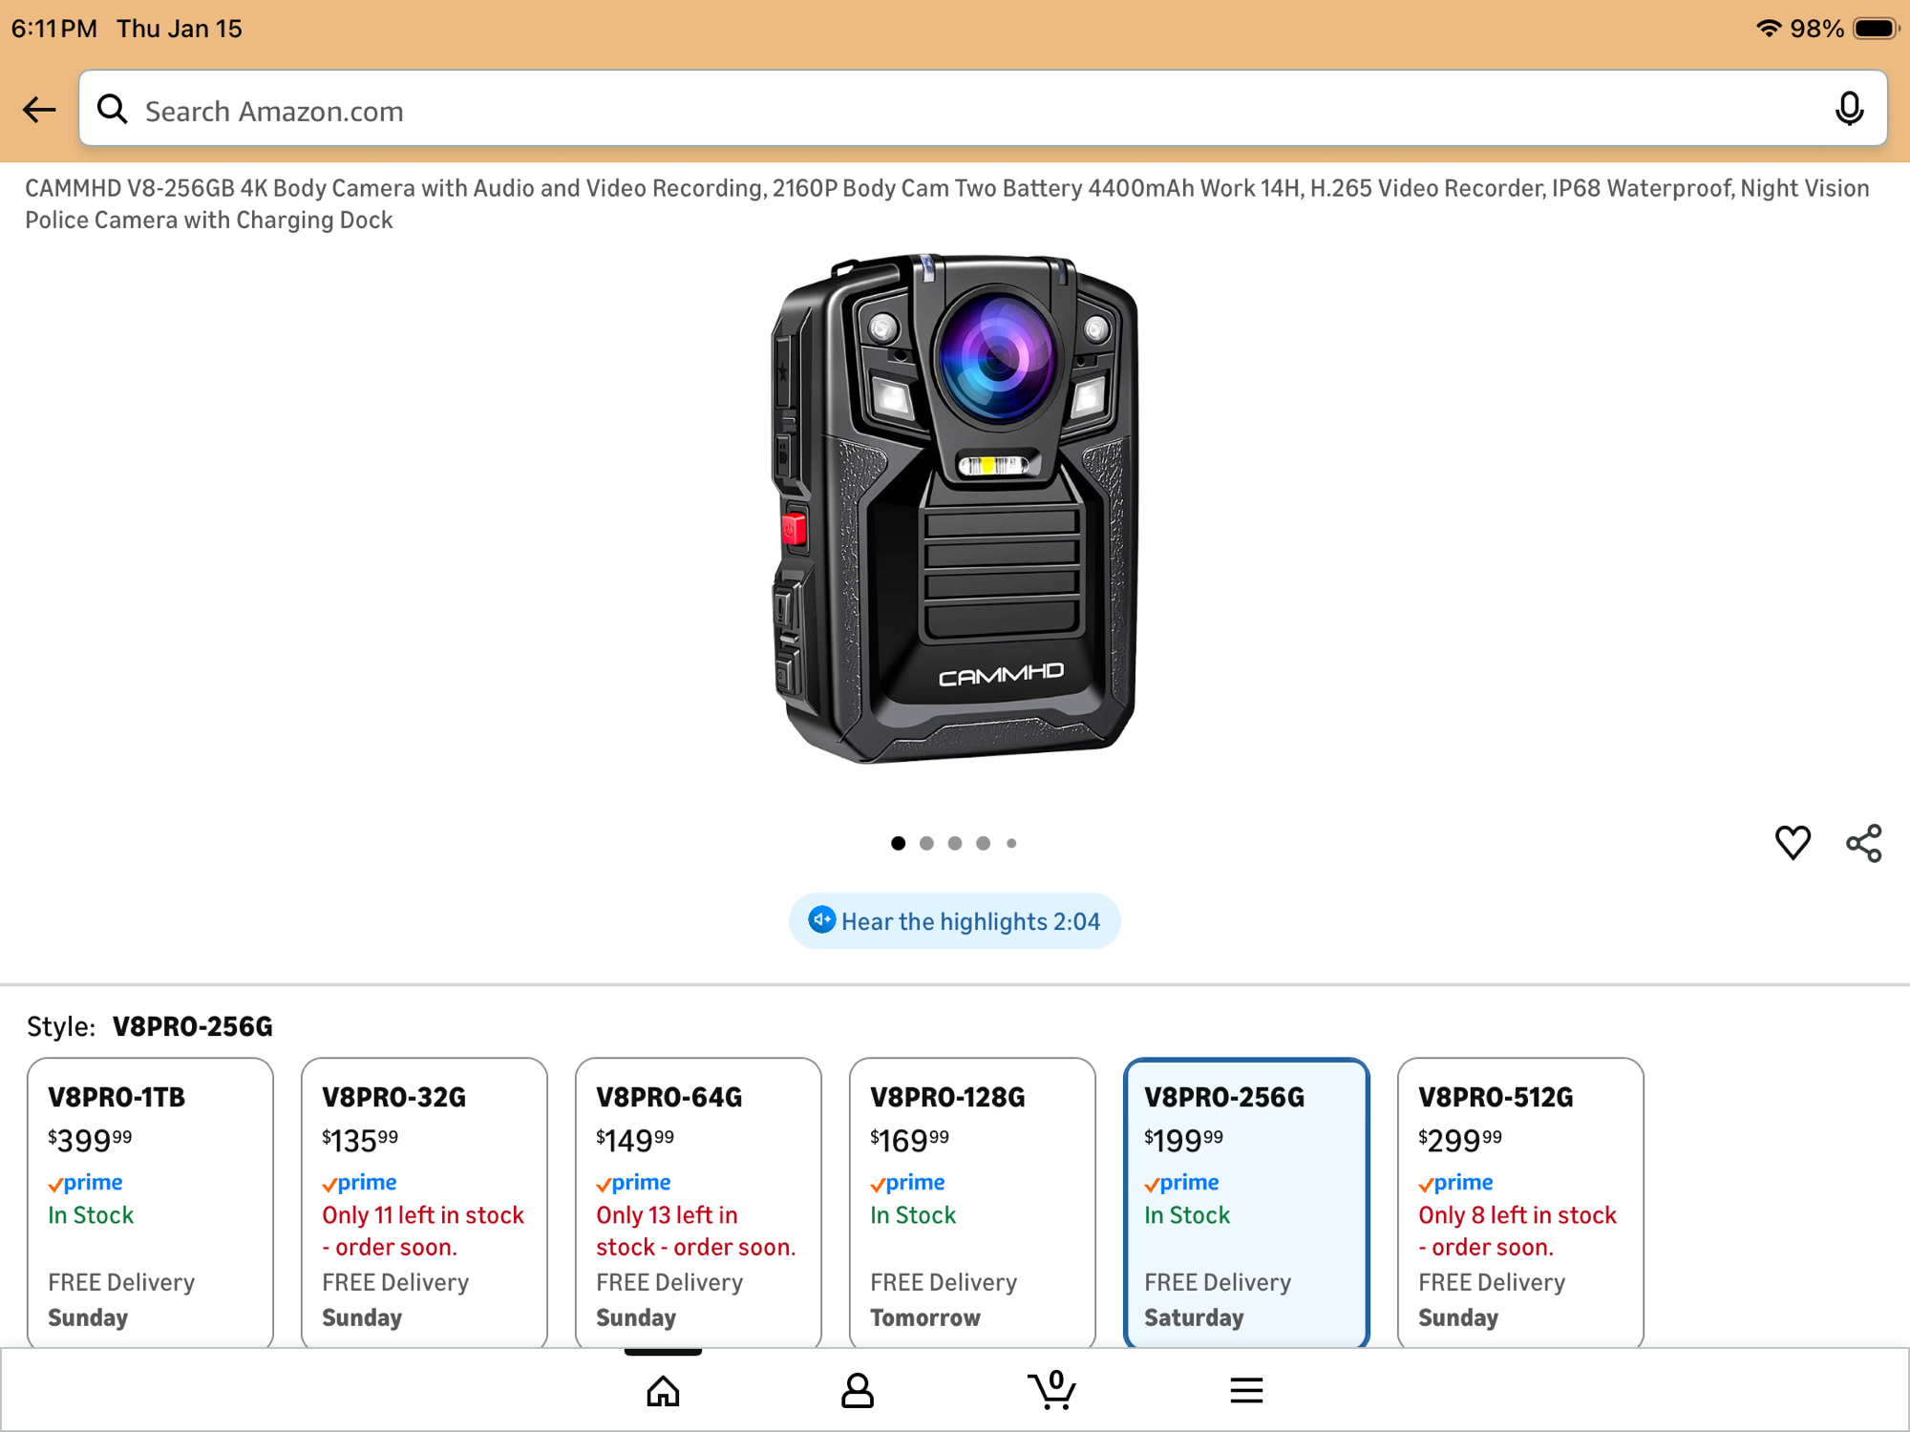The width and height of the screenshot is (1910, 1432).
Task: Tap the search magnifier icon
Action: [x=113, y=110]
